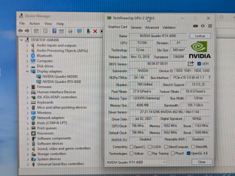This screenshot has height=176, width=235.
Task: Click the Driver Version field
Action: tap(170, 112)
